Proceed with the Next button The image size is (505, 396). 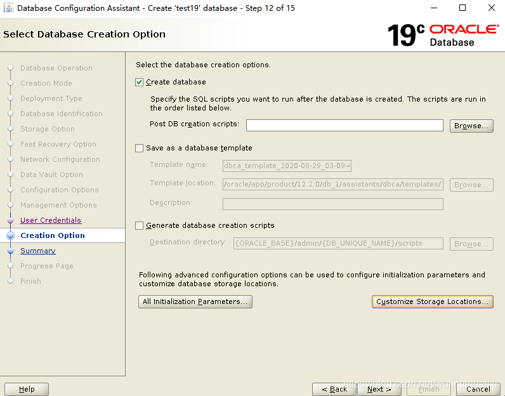[379, 389]
